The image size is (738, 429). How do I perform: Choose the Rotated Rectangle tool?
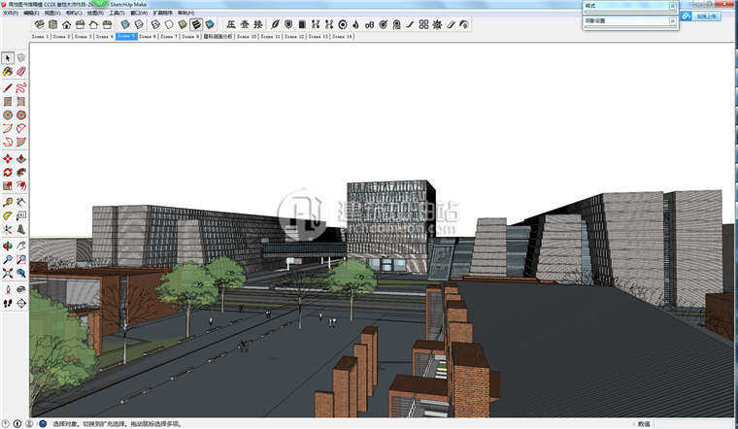[21, 102]
